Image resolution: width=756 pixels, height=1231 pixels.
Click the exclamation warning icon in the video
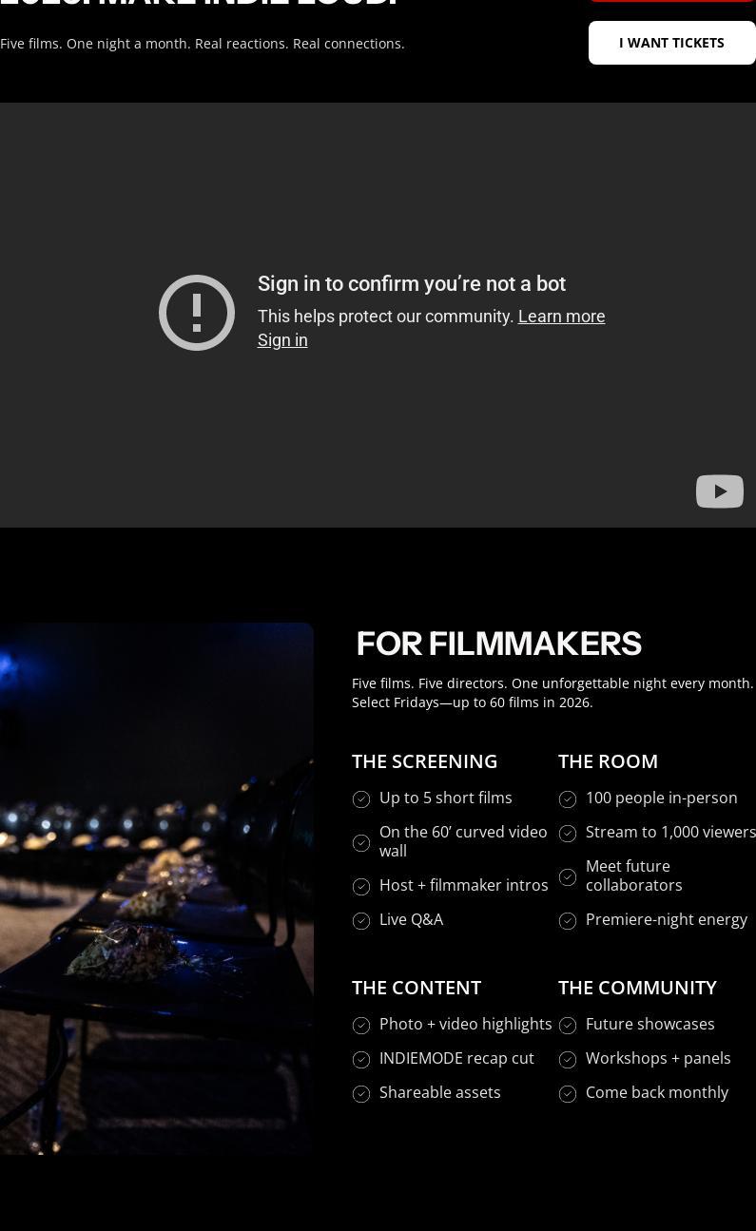pos(197,313)
